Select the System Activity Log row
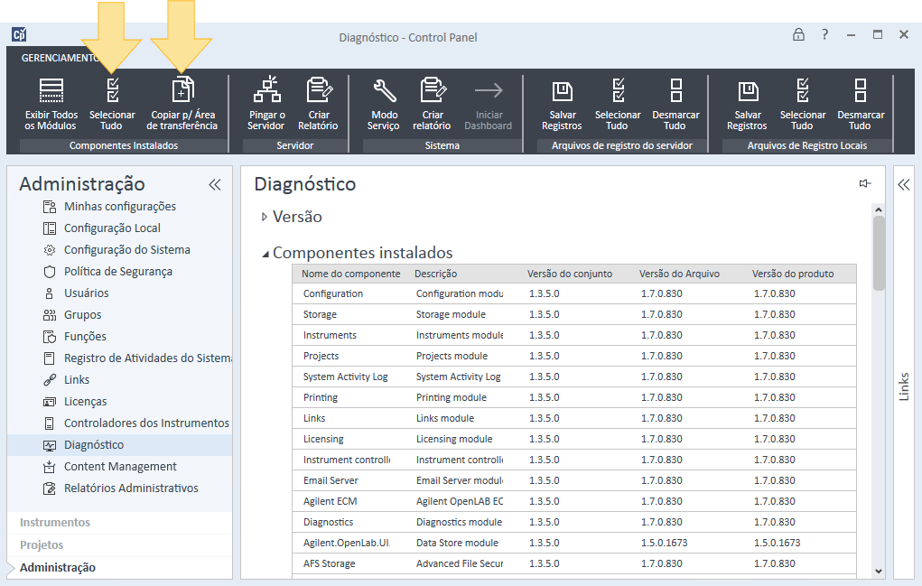This screenshot has height=586, width=922. click(574, 377)
